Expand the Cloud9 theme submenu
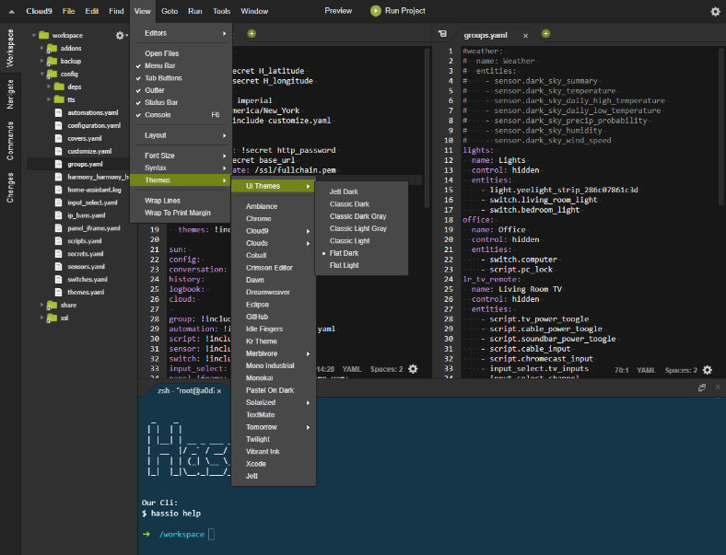The width and height of the screenshot is (726, 555). coord(274,231)
